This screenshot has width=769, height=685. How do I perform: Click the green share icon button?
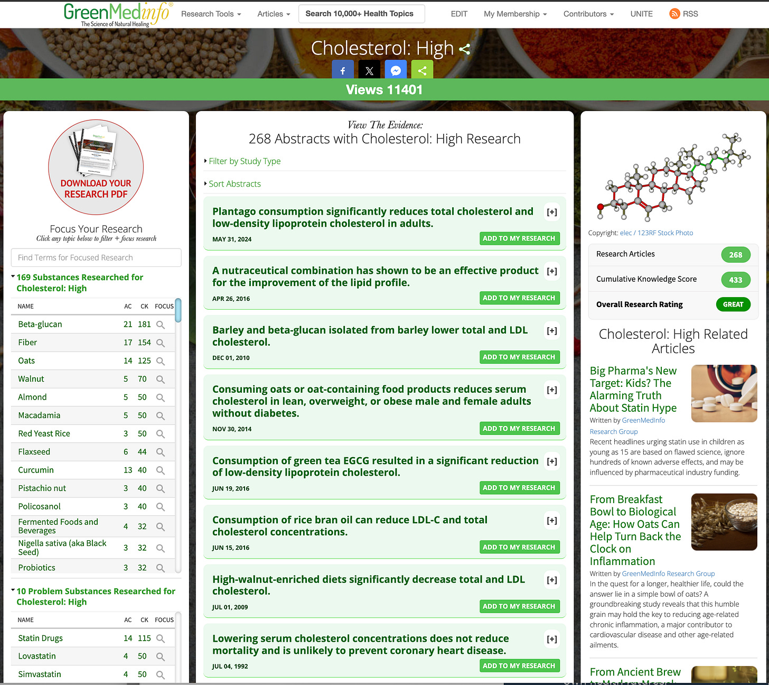[422, 70]
